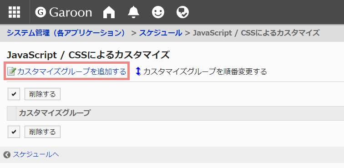This screenshot has width=344, height=168.
Task: Open the notifications bell icon
Action: (134, 12)
